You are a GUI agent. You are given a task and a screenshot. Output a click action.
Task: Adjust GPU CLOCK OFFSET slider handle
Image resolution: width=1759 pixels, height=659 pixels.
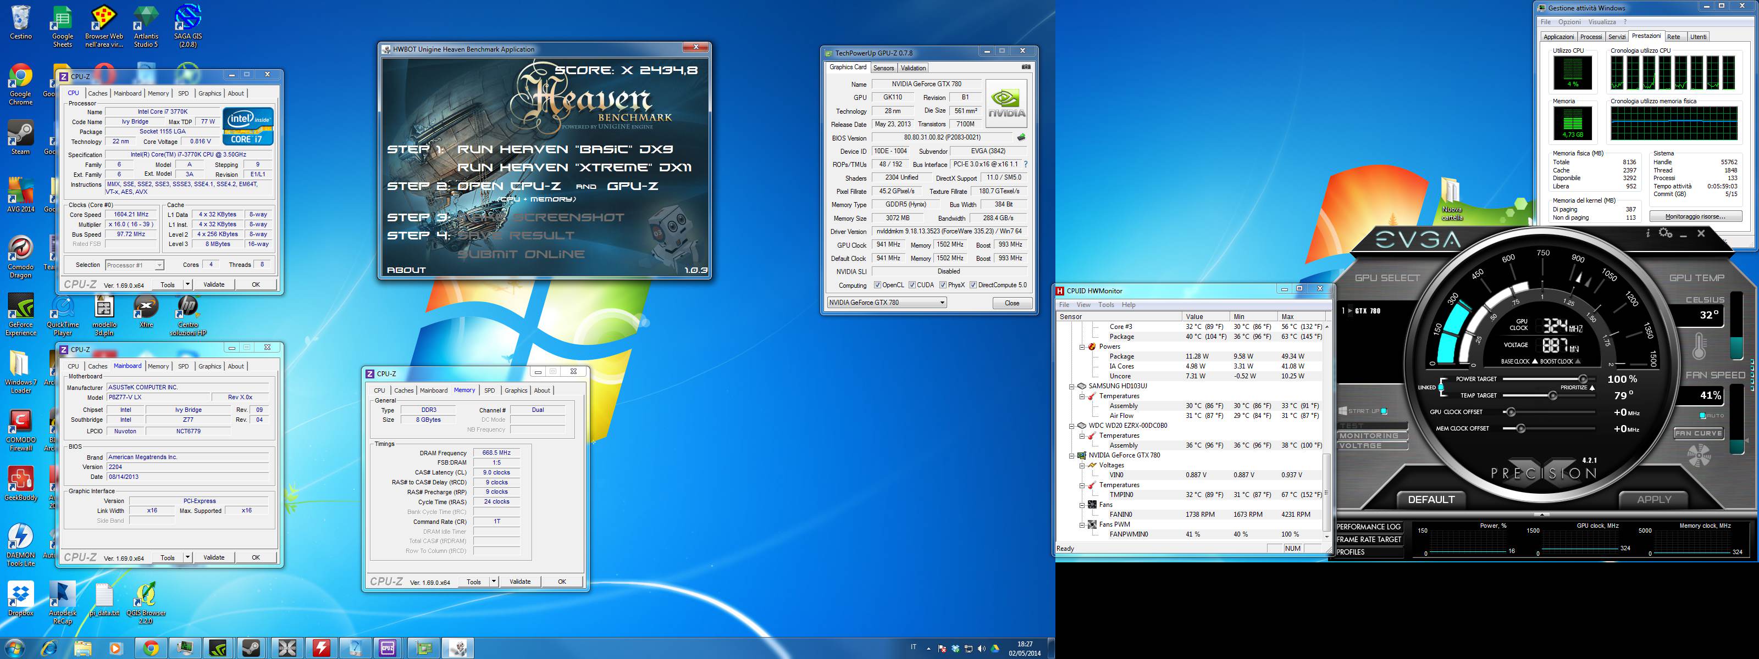[x=1511, y=412]
